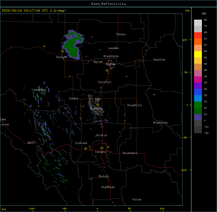Click the ThreeHills town label
Image resolution: width=217 pixels, height=212 pixels.
pos(134,105)
